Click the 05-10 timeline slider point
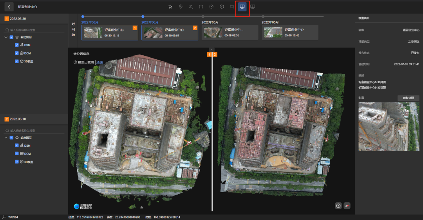Screen dimensions: 423x220 tap(263, 17)
